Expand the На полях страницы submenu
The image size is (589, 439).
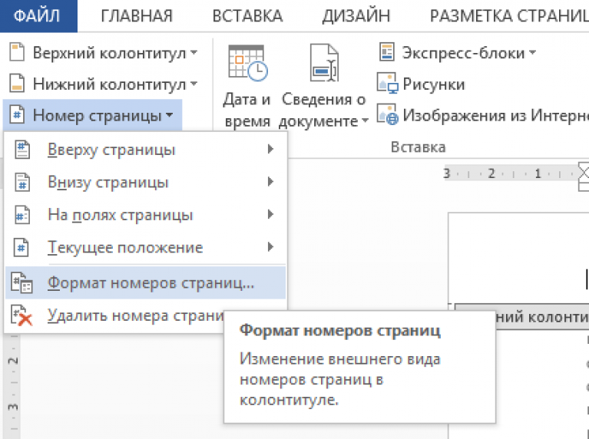click(270, 215)
